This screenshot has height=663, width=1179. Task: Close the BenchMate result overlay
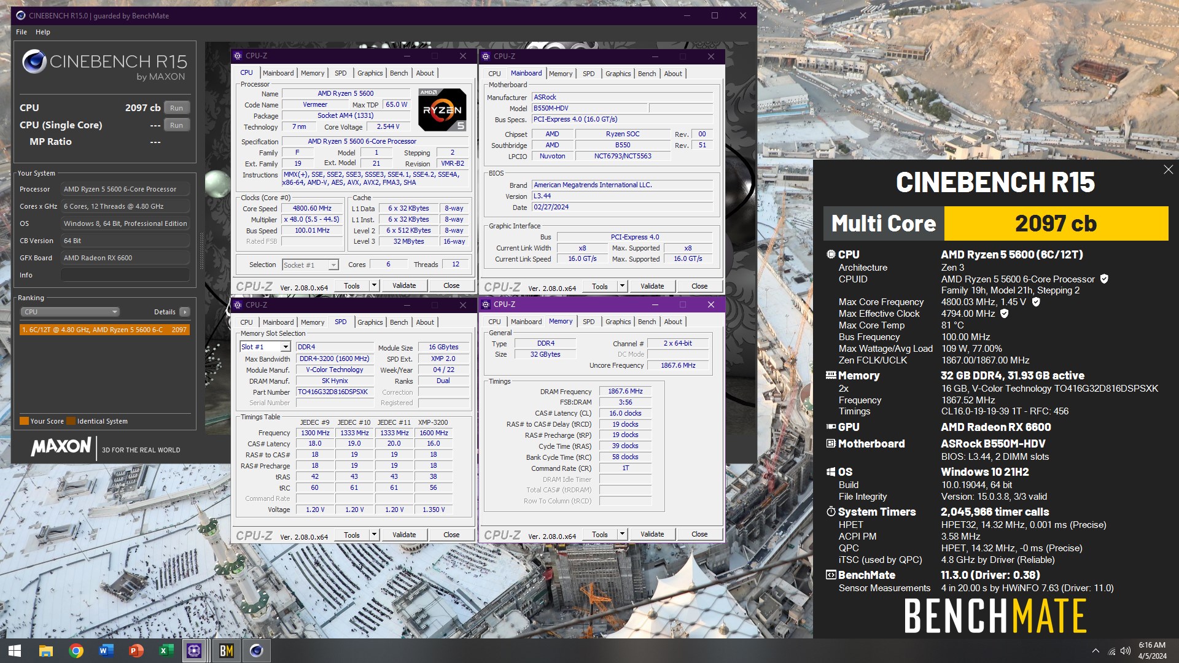pos(1168,169)
